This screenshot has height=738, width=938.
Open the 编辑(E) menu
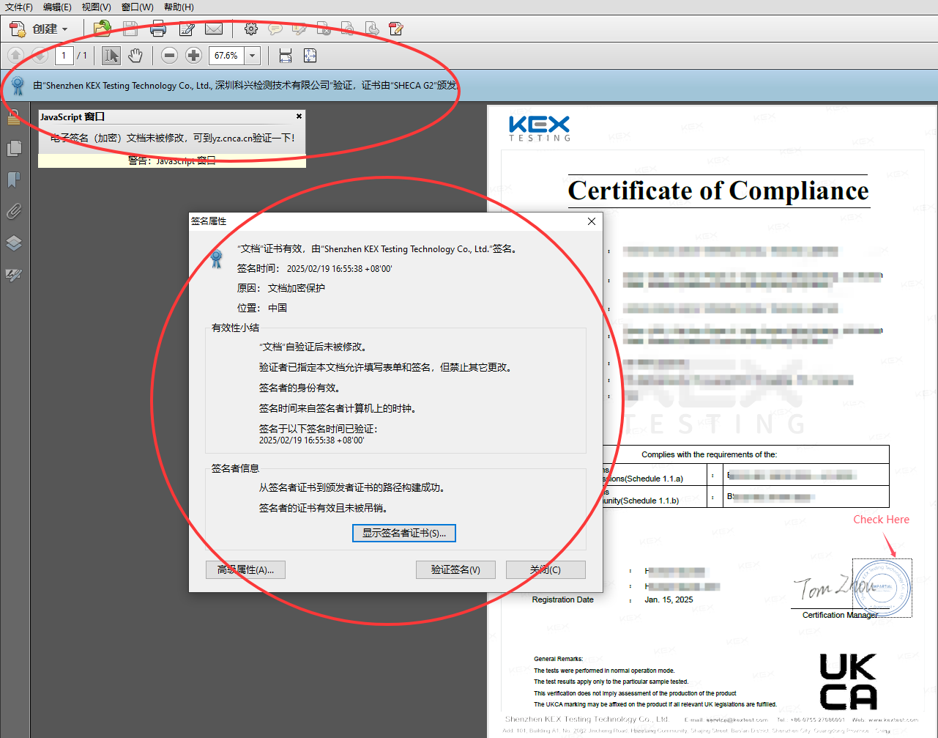[x=57, y=7]
